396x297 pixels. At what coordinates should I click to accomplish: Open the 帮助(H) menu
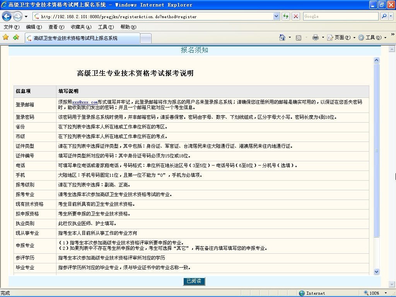[128, 27]
